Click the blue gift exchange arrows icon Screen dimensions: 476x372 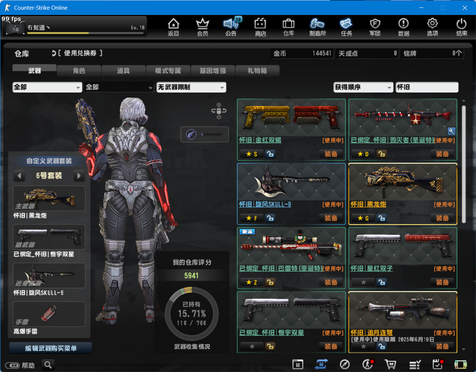(x=321, y=364)
